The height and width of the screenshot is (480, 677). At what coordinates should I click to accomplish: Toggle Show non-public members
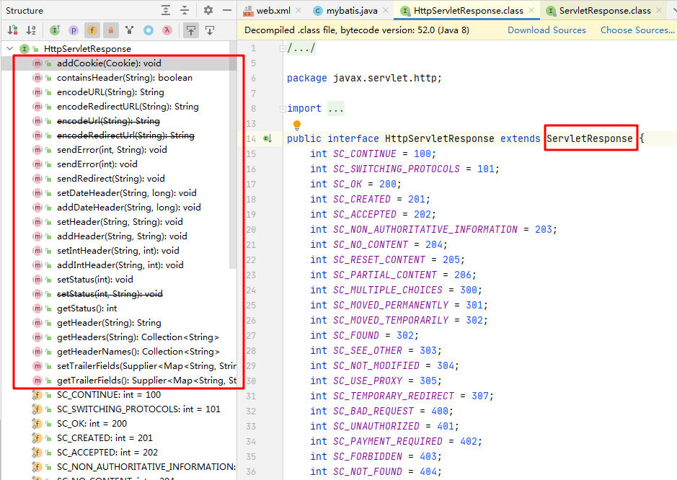tap(111, 30)
